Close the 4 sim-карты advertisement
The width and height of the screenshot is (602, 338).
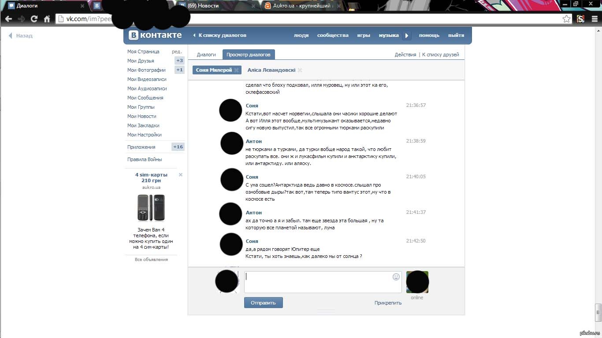point(181,175)
